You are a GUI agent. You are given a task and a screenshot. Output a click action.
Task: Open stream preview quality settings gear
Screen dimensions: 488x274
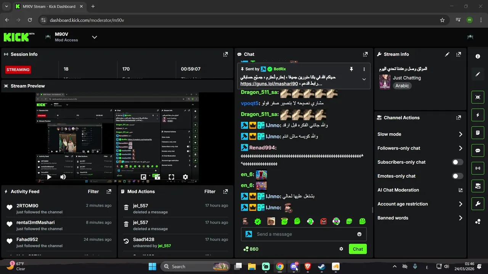tap(185, 177)
